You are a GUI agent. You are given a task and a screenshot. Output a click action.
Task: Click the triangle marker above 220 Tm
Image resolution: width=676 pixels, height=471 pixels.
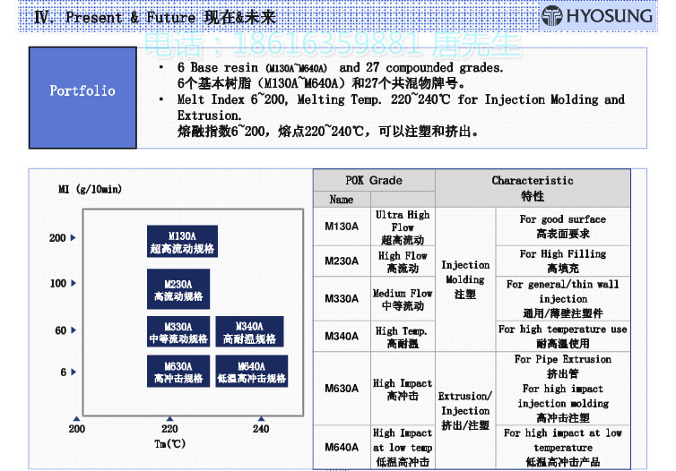[169, 418]
